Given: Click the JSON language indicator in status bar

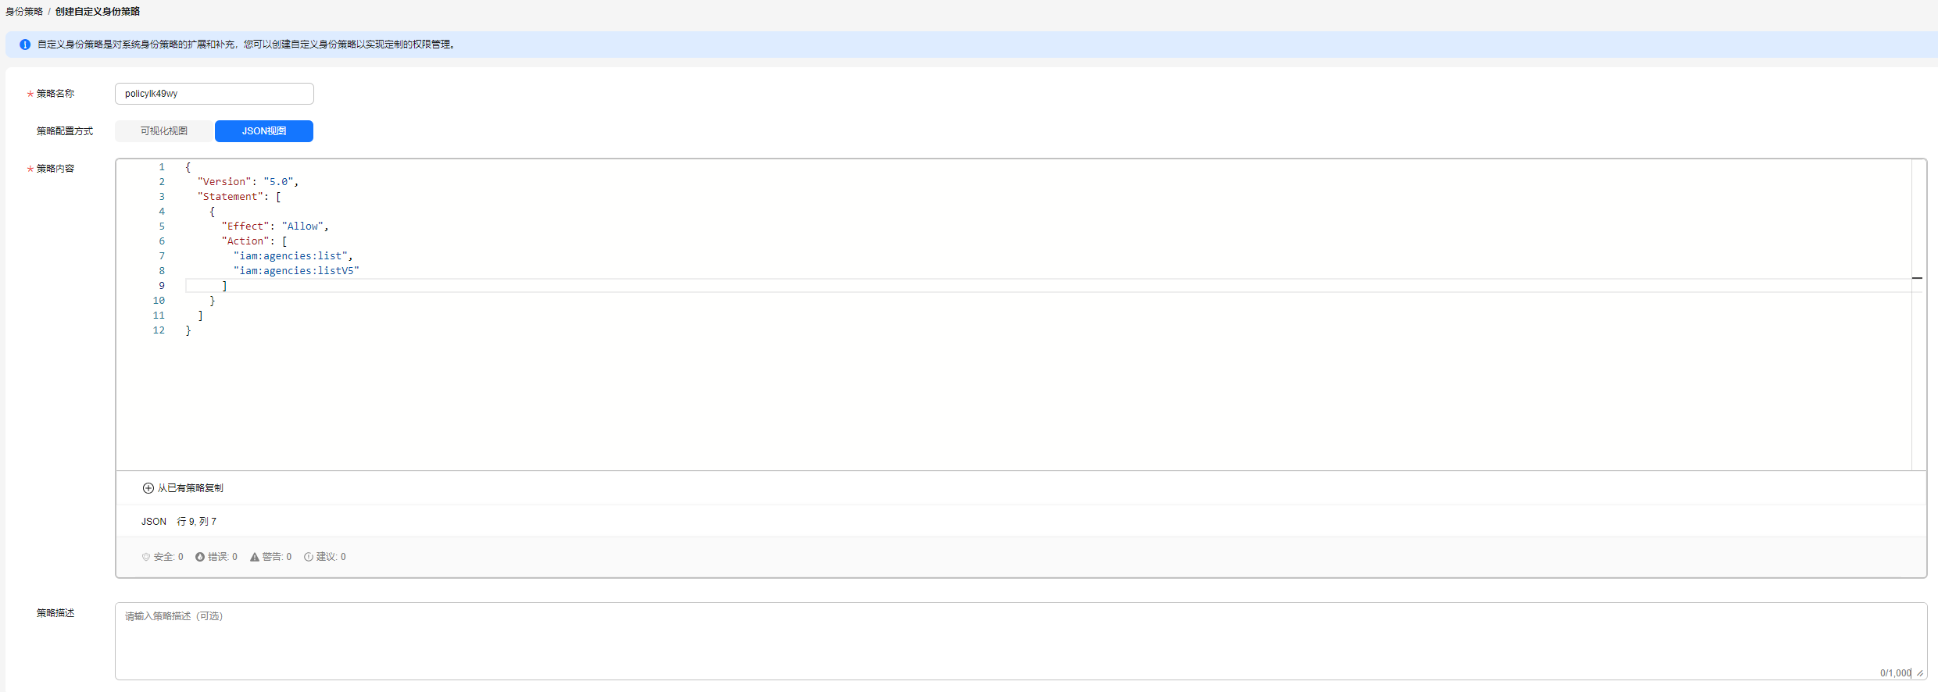Looking at the screenshot, I should [x=154, y=522].
